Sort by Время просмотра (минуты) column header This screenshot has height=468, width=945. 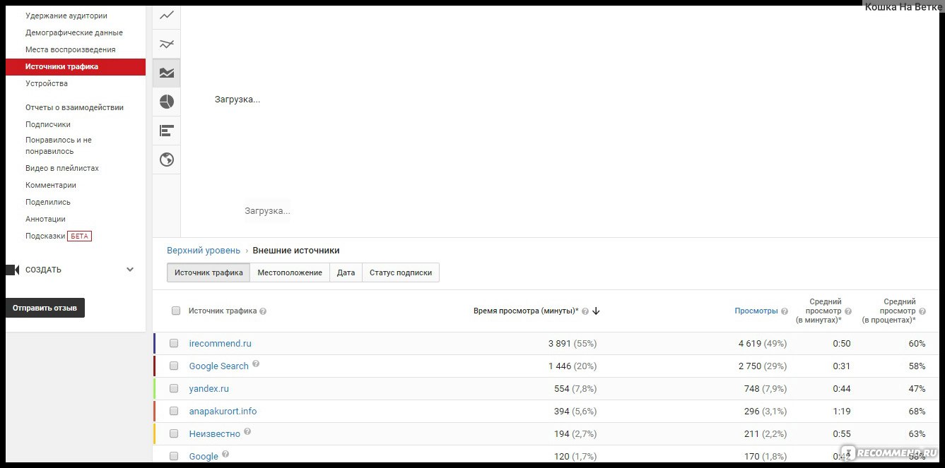(x=526, y=311)
